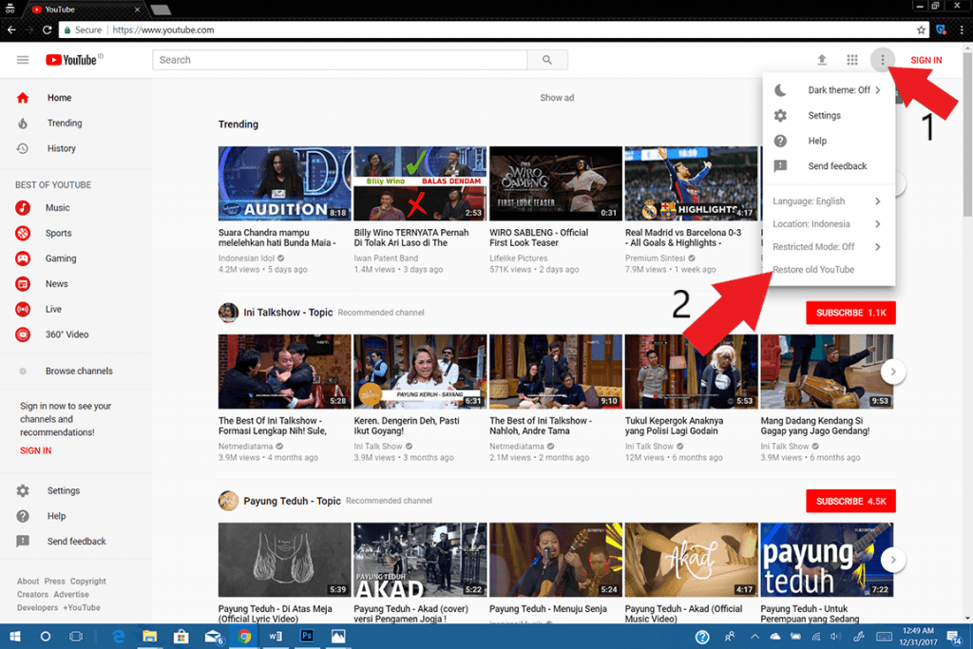The height and width of the screenshot is (649, 973).
Task: Open 360° Video channel in sidebar
Action: tap(67, 334)
